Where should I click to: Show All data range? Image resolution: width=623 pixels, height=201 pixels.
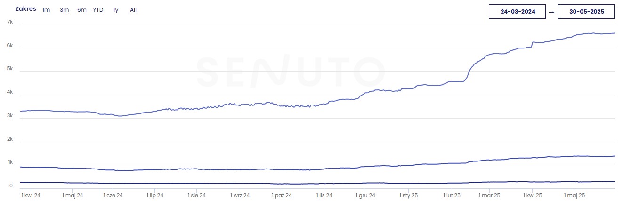[x=133, y=10]
